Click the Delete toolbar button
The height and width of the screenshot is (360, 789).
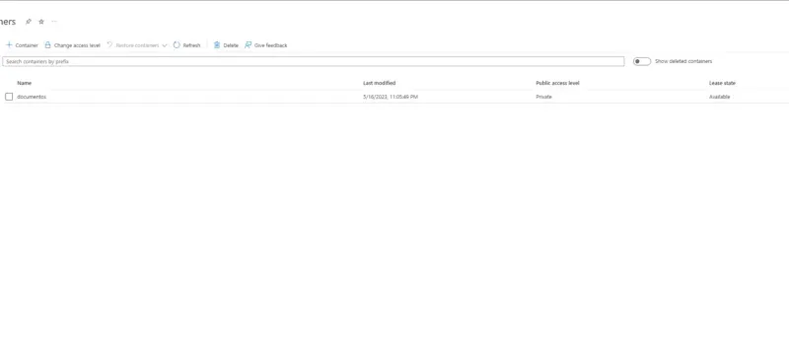point(226,45)
